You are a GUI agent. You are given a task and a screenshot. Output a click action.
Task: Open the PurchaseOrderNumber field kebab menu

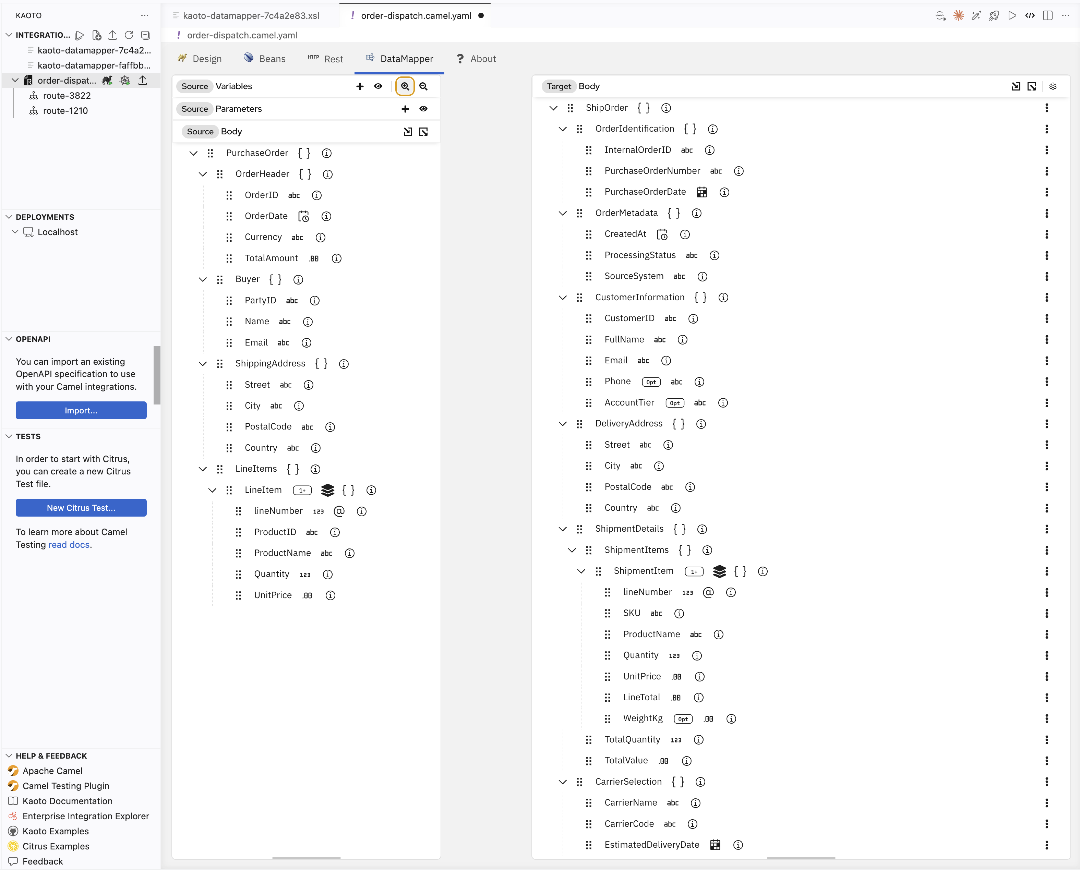[x=1046, y=171]
